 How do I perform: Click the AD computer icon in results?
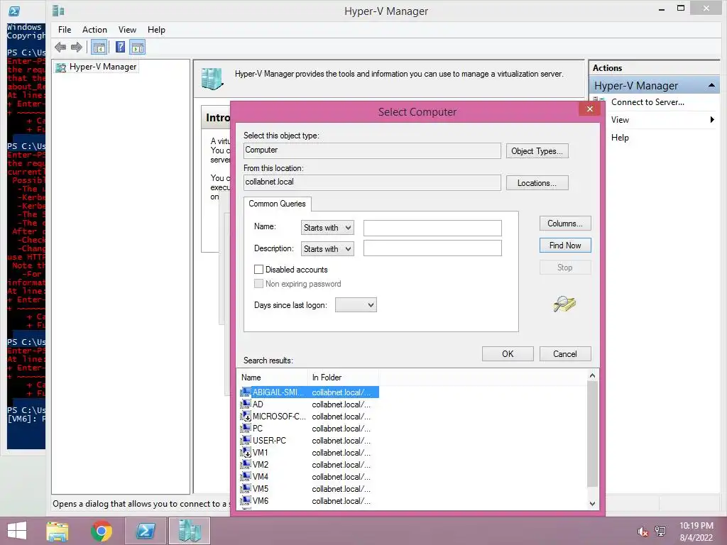click(x=246, y=404)
